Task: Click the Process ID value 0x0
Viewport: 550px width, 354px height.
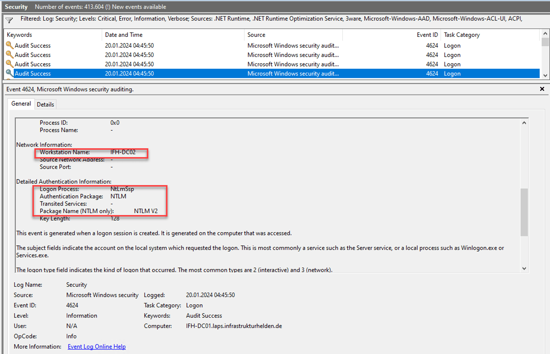Action: coord(115,122)
